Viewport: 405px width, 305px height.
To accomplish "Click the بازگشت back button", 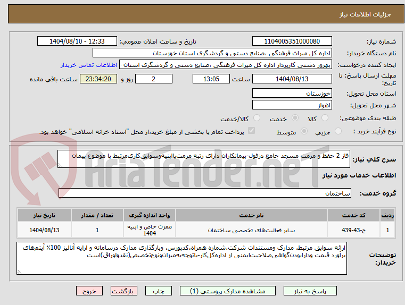I will (x=123, y=291).
